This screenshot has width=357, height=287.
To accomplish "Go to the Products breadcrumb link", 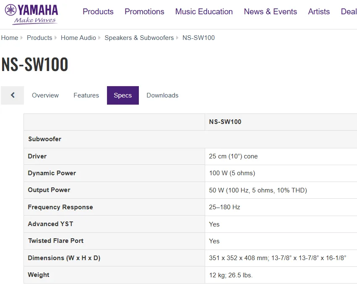I will click(39, 38).
